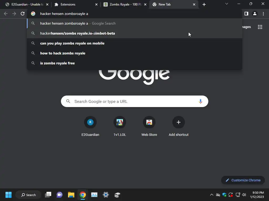
Task: Open the E2Guardian shortcut tile
Action: (90, 126)
